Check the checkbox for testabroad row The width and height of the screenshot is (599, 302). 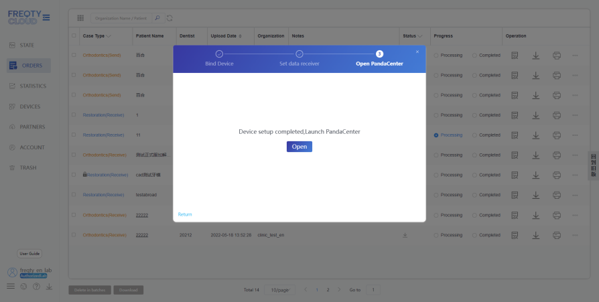[x=74, y=195]
